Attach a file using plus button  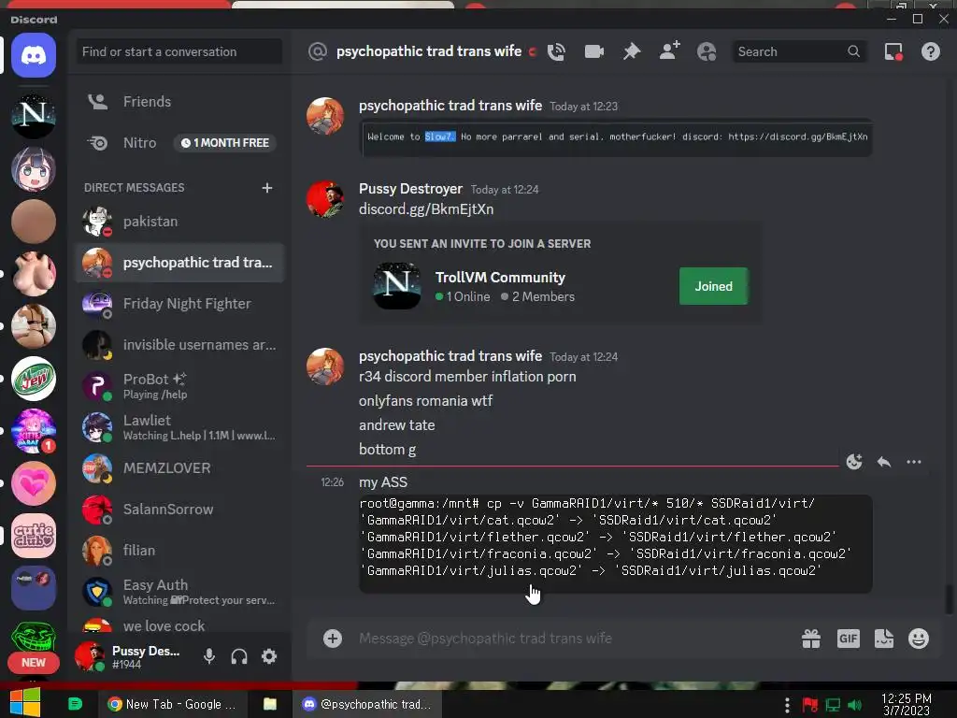[x=333, y=639]
